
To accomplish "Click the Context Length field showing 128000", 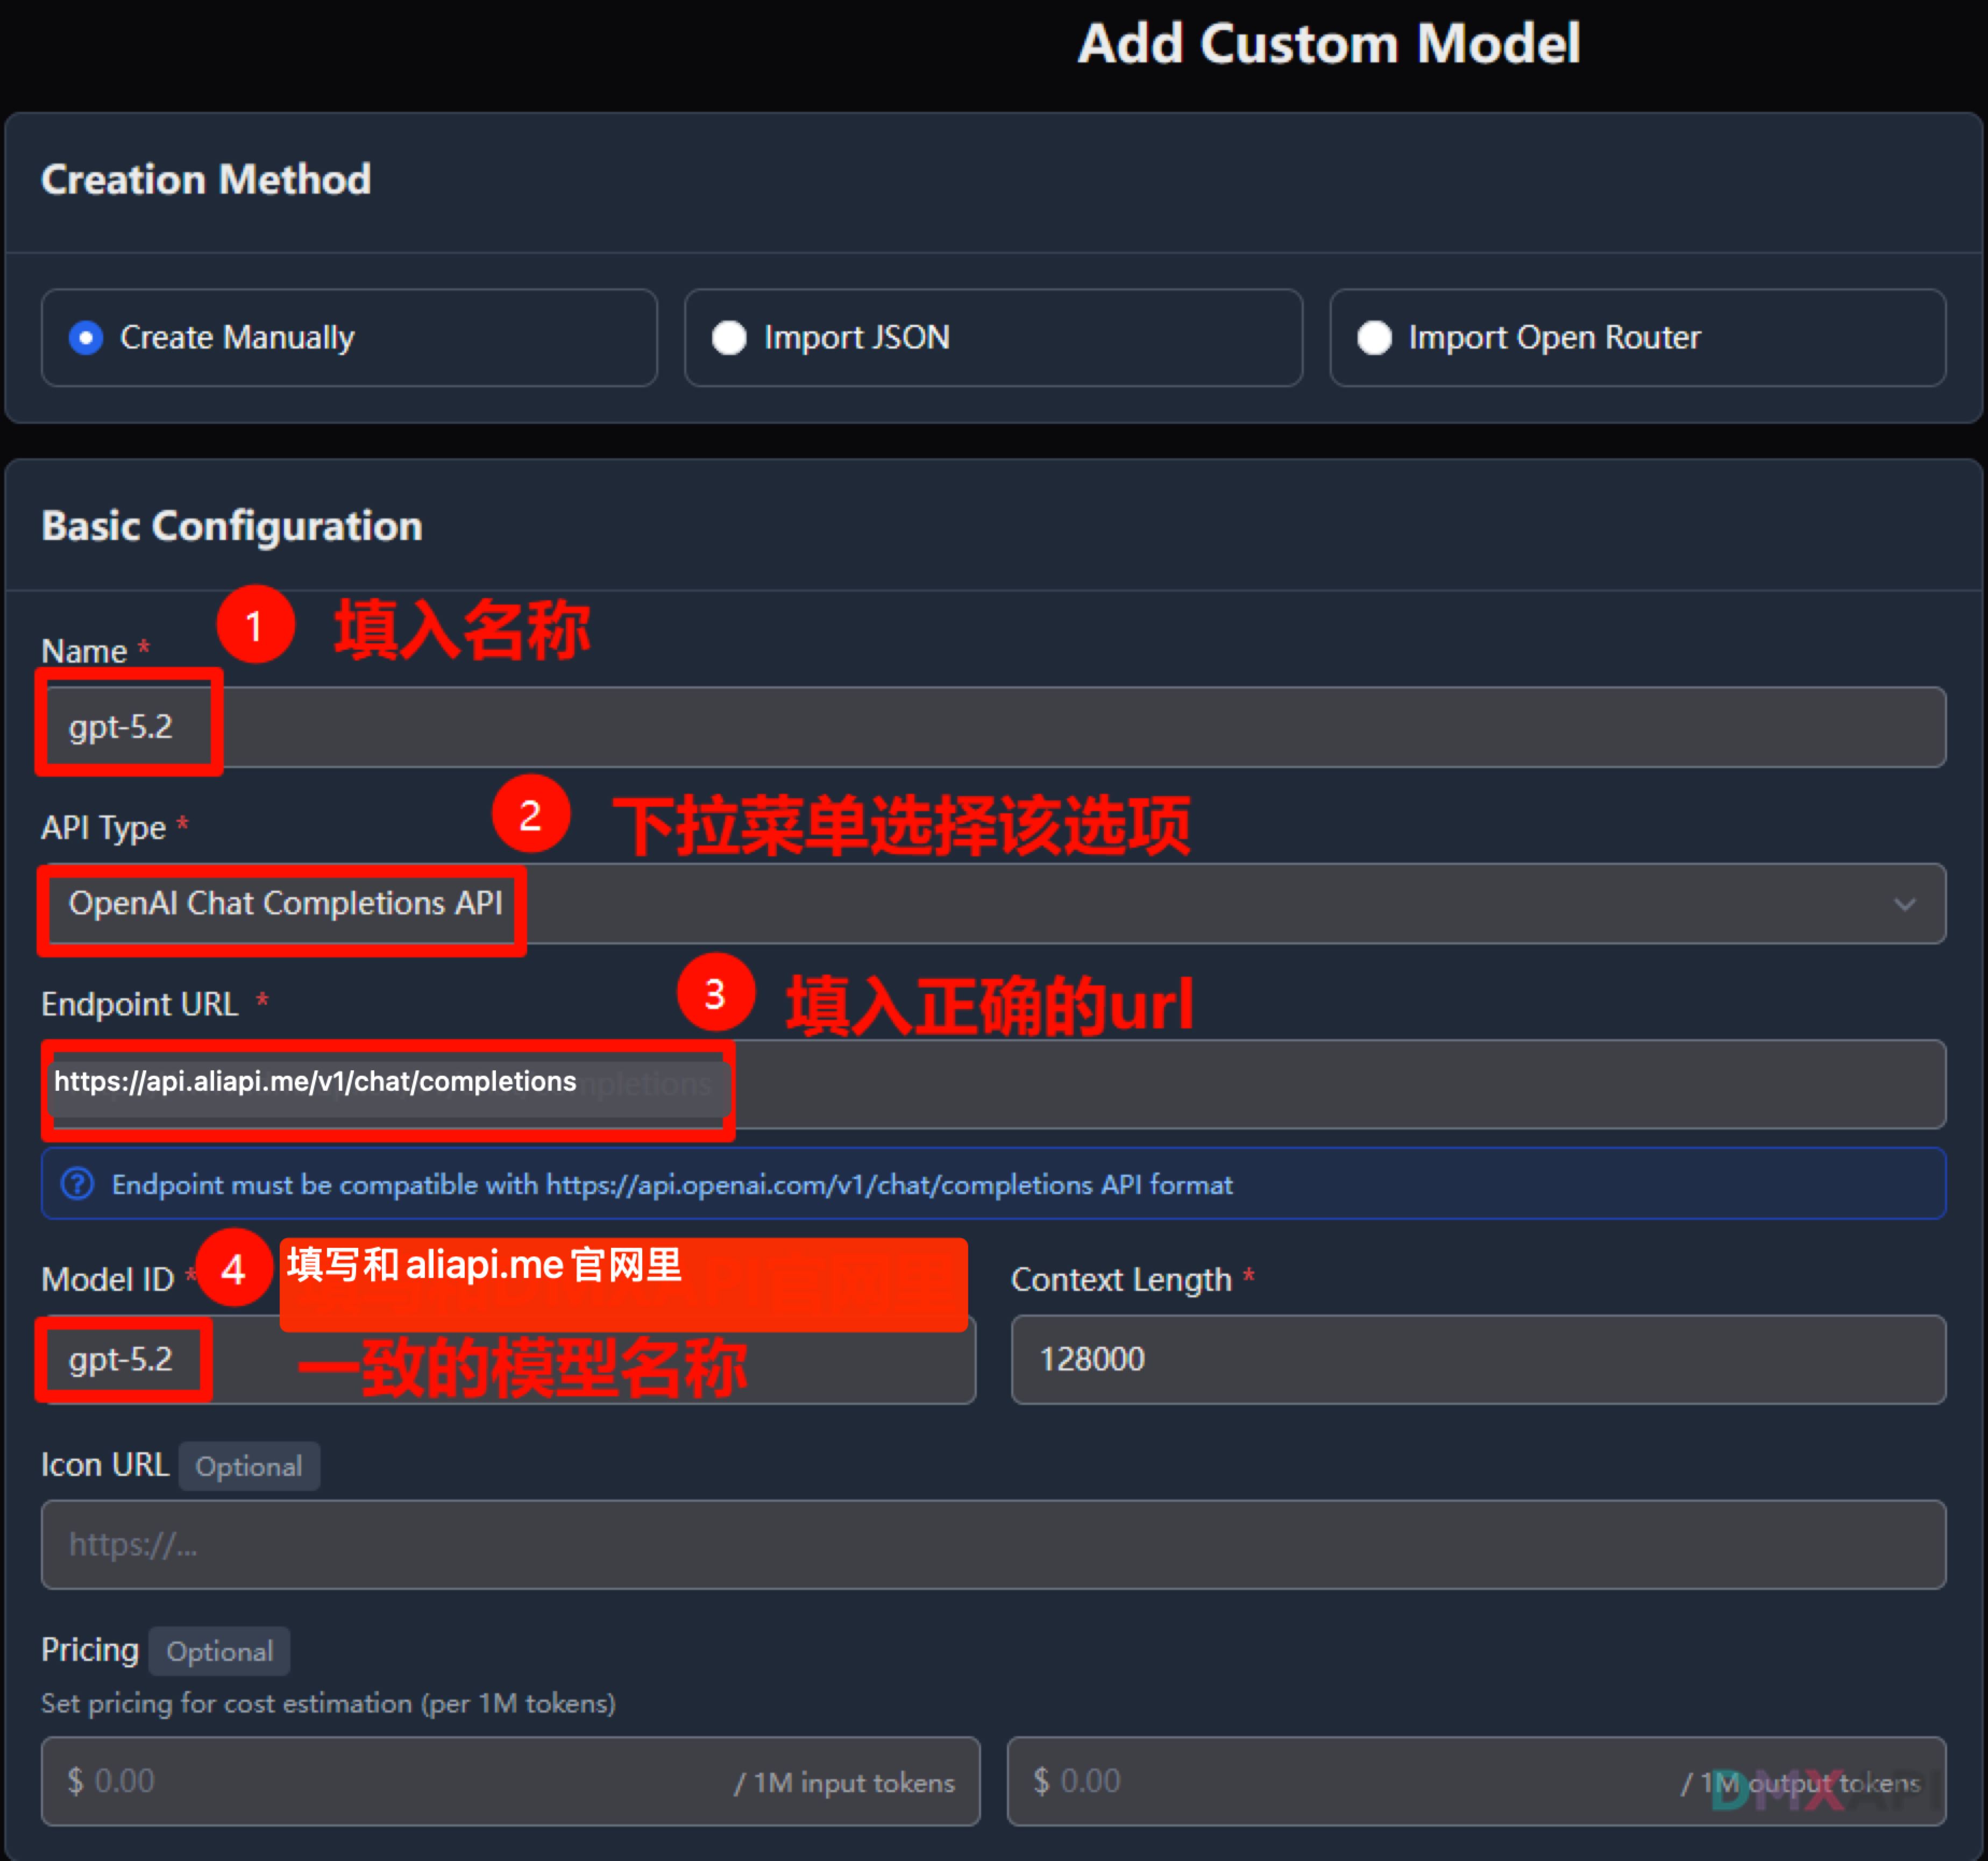I will click(x=1478, y=1359).
